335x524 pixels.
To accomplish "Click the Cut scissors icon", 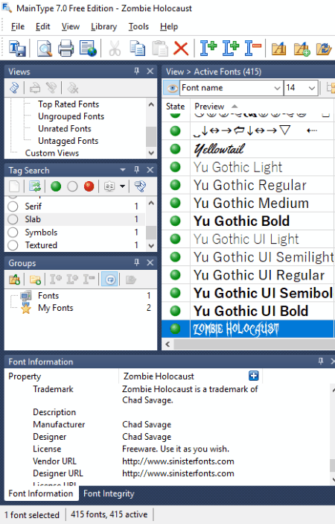I will click(115, 48).
